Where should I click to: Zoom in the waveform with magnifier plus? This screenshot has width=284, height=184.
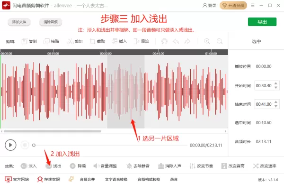coord(207,41)
